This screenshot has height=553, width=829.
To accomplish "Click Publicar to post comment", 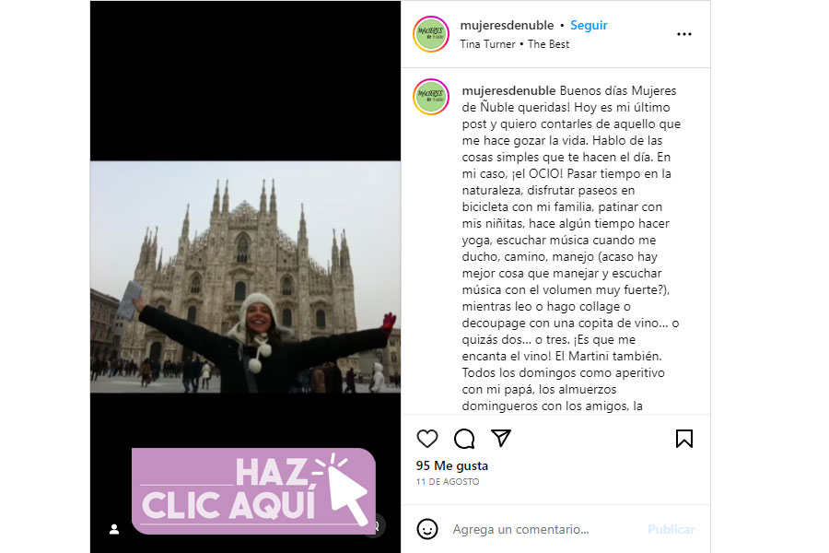I will point(671,529).
